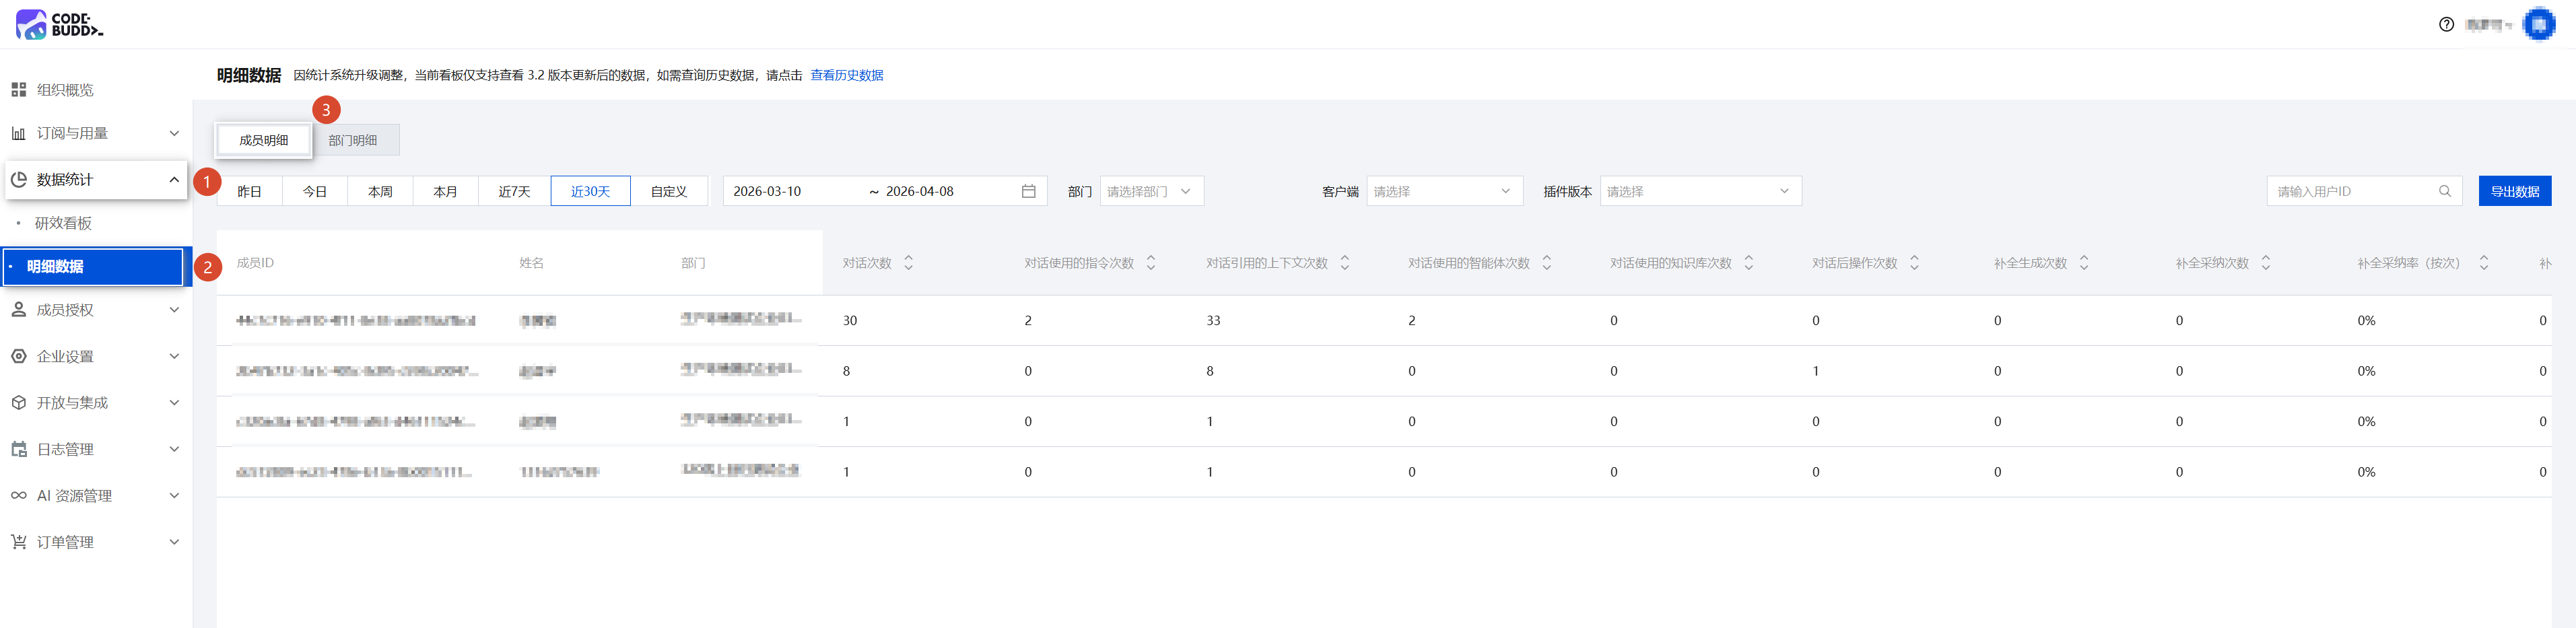Focus the 请输入用户ID search field
This screenshot has height=628, width=2576.
point(2350,191)
